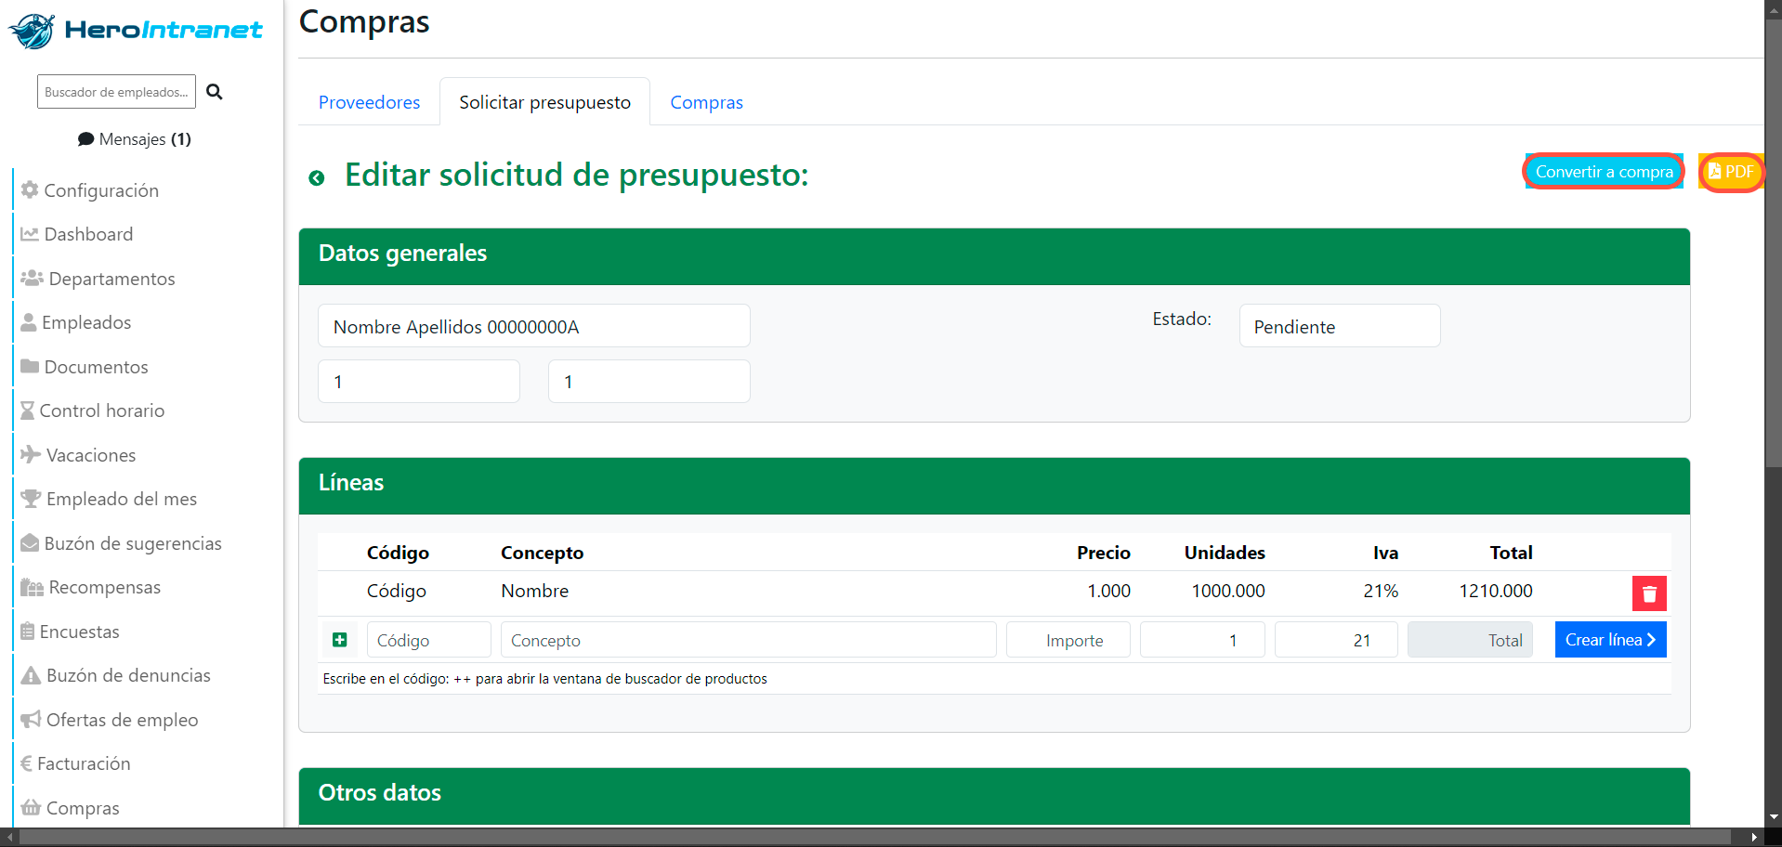Click the Nombre concept cell in line row
Viewport: 1782px width, 847px height.
tap(535, 591)
